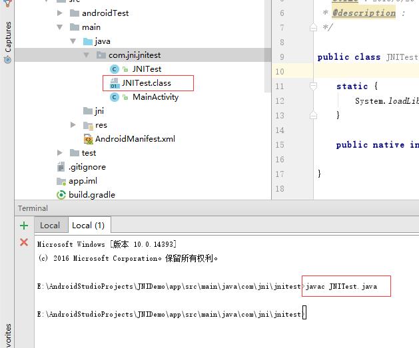Click the @description tag in the comment
The height and width of the screenshot is (348, 419).
[364, 13]
